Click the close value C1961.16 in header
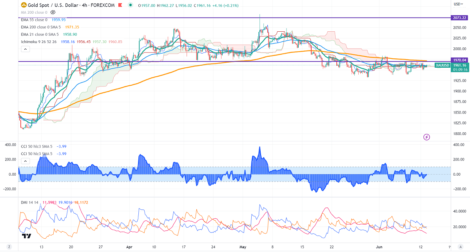This screenshot has height=252, width=470. coord(202,5)
